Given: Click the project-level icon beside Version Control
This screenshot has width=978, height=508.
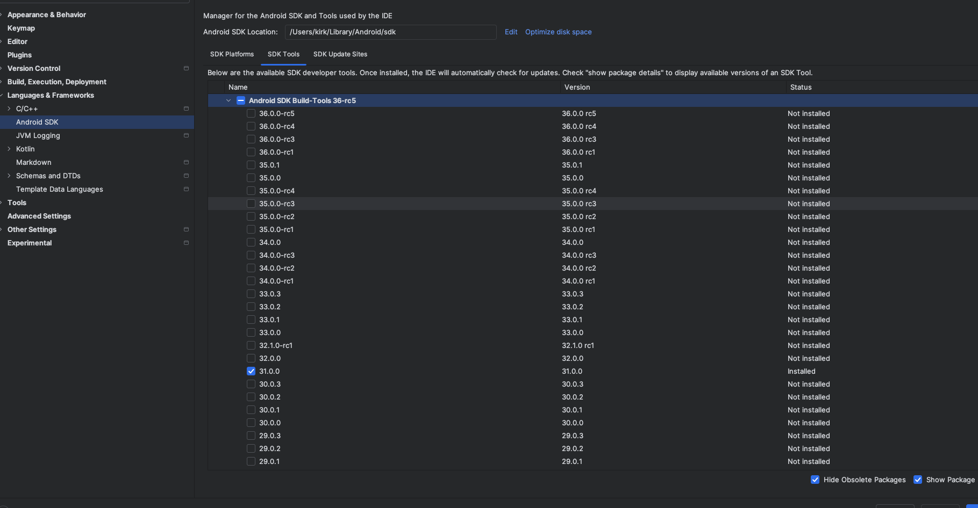Looking at the screenshot, I should [x=186, y=68].
